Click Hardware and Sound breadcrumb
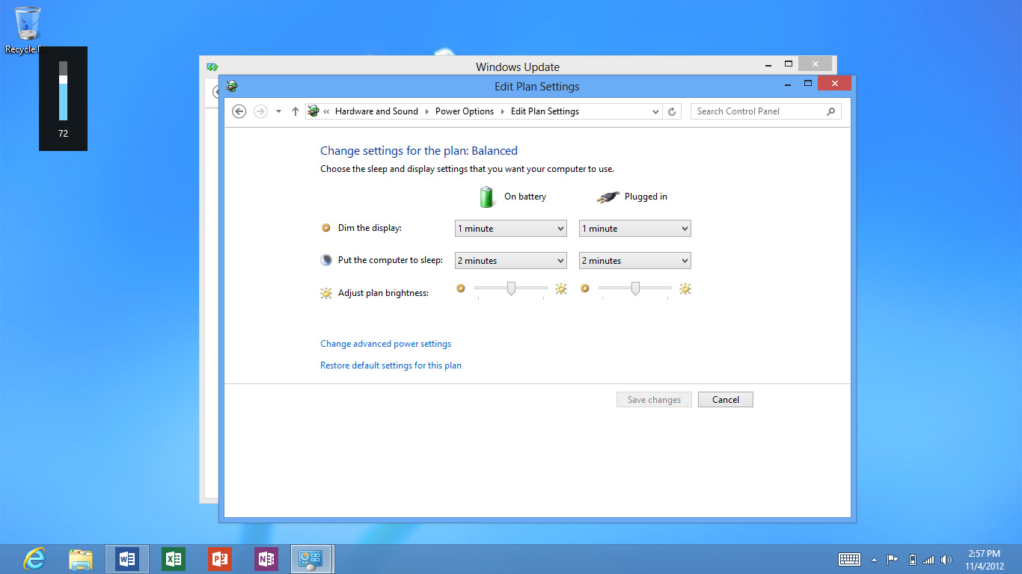This screenshot has height=574, width=1022. click(376, 111)
